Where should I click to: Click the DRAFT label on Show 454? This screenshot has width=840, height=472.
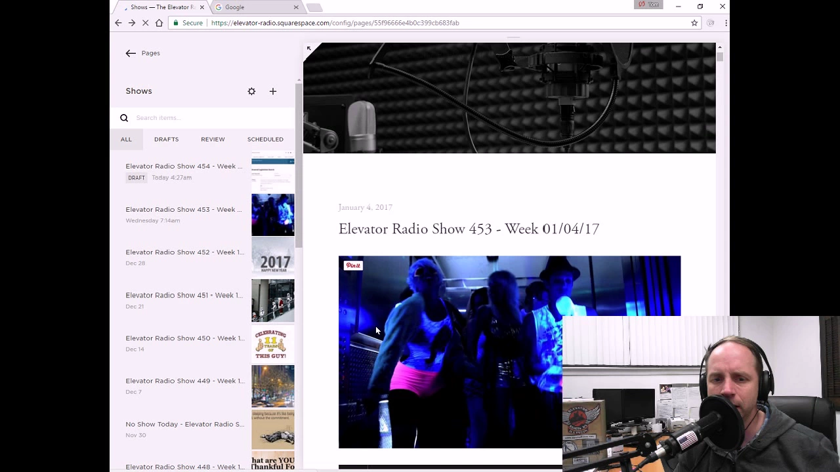tap(136, 178)
